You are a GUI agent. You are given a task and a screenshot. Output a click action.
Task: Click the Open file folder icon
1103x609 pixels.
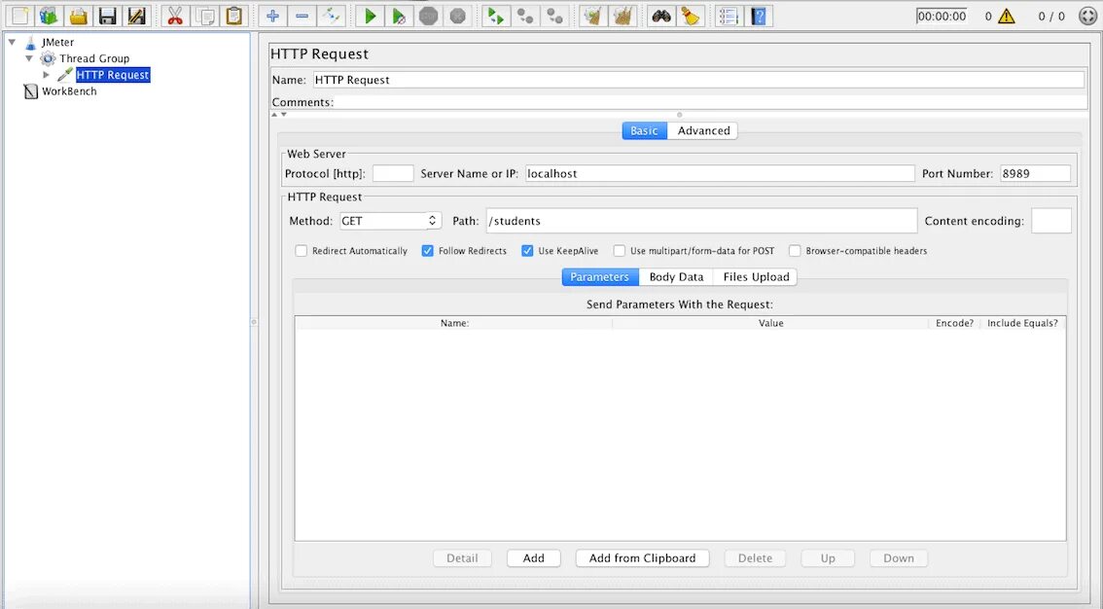click(78, 16)
